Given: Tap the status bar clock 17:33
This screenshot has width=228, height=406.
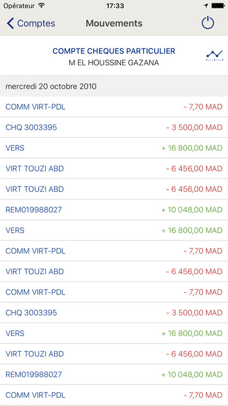Looking at the screenshot, I should (x=114, y=6).
